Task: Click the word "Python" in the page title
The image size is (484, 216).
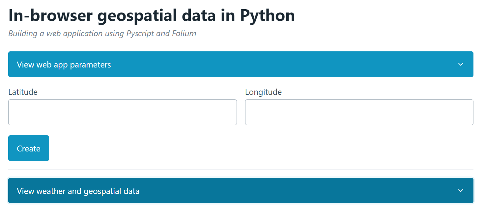Action: point(267,15)
